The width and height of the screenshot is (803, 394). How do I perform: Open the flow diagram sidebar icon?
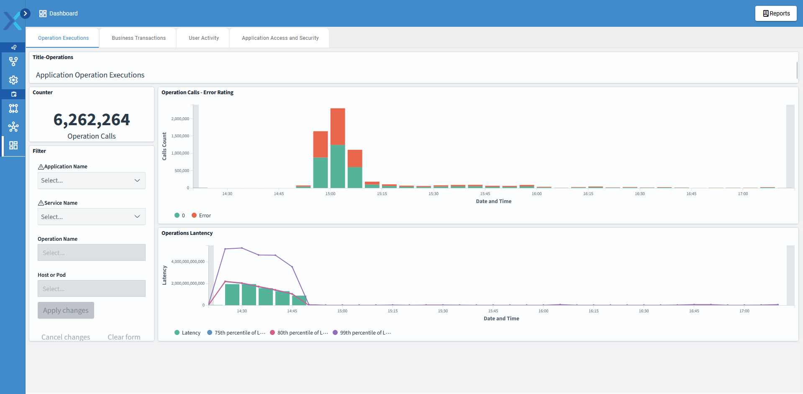click(x=13, y=62)
